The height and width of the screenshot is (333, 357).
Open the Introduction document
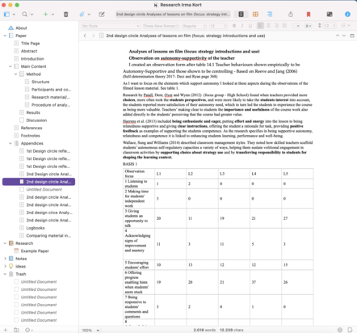point(32,59)
